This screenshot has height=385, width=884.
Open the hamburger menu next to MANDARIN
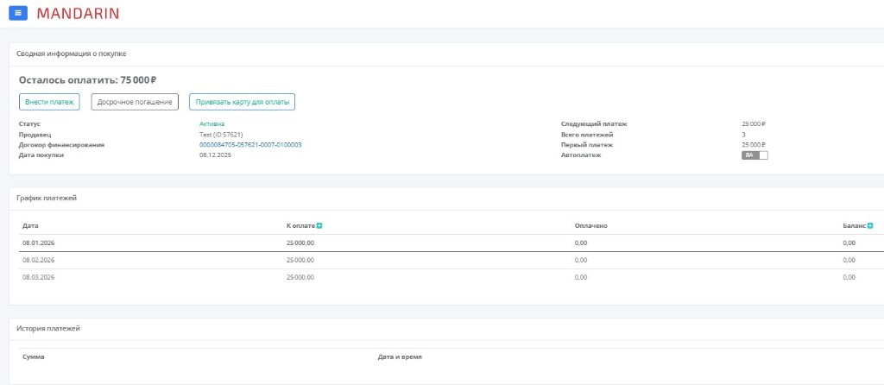19,13
